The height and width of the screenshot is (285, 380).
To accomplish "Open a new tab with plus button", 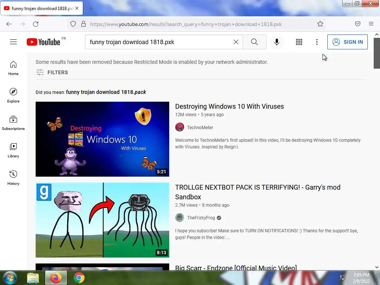I will pos(91,9).
